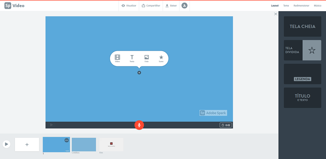Click the small plus below popup
Image resolution: width=326 pixels, height=159 pixels.
point(139,73)
